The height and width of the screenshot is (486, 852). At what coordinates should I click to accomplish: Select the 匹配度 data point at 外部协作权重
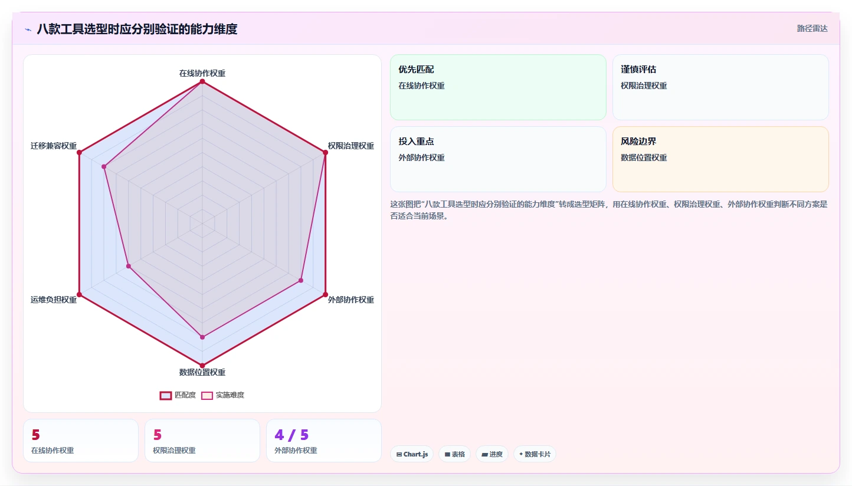tap(326, 294)
